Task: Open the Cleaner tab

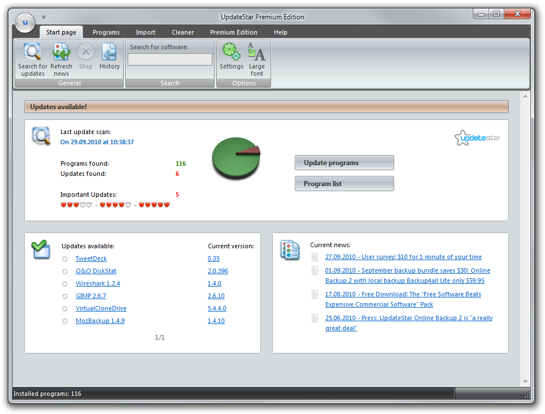Action: (x=183, y=32)
